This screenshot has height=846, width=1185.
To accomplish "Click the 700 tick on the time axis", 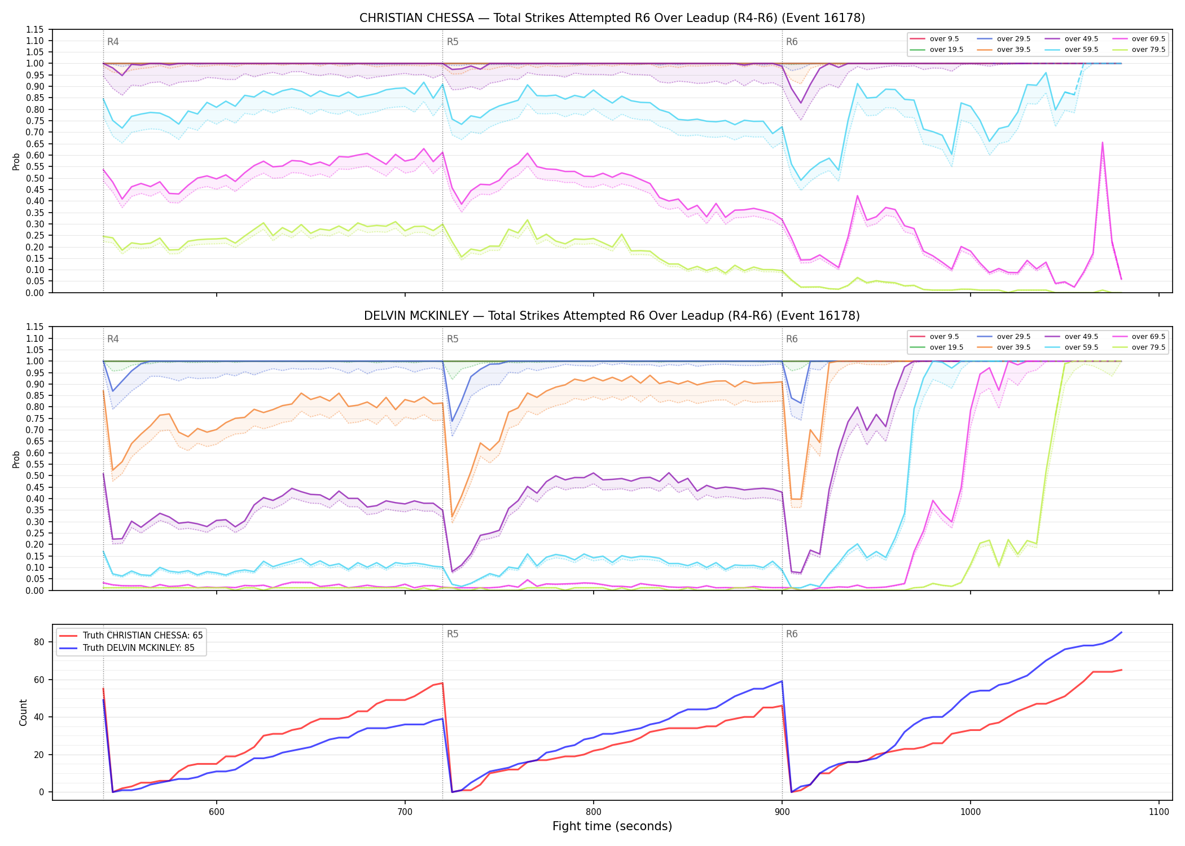I will [x=405, y=812].
